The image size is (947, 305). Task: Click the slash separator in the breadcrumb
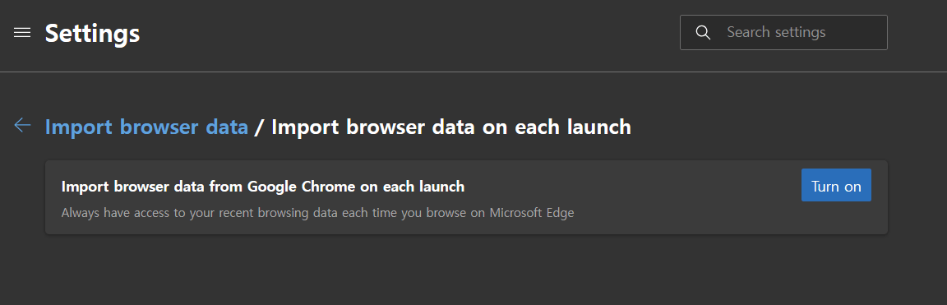click(x=260, y=127)
